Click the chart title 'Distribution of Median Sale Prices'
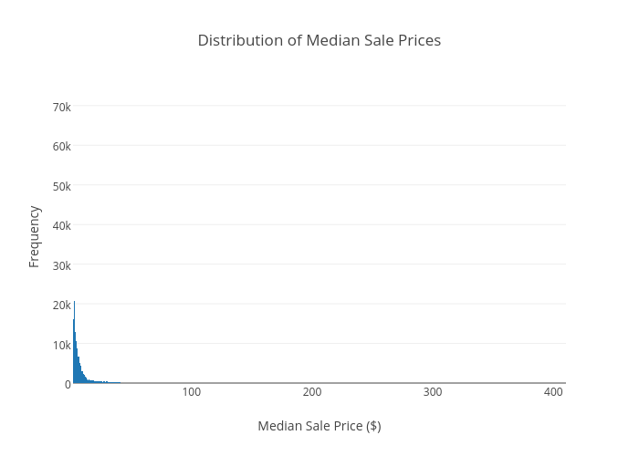The height and width of the screenshot is (456, 639). tap(319, 40)
